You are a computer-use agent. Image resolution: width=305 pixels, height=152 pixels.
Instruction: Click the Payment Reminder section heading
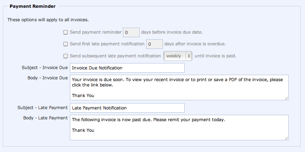click(x=32, y=6)
